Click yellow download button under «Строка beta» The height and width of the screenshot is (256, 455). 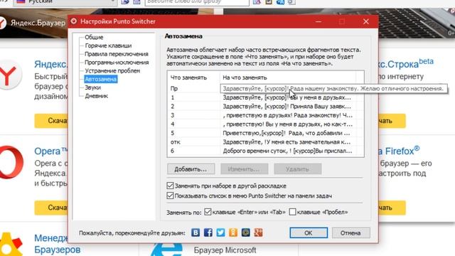[392, 121]
